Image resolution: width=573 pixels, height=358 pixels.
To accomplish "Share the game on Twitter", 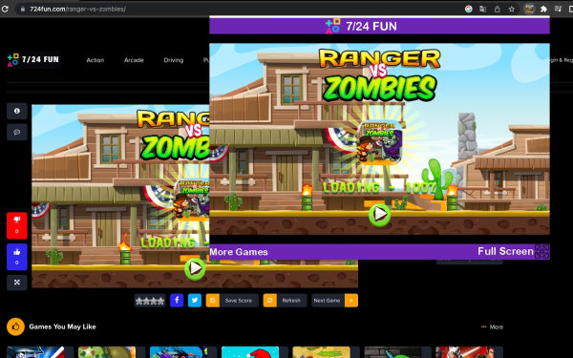I will click(195, 301).
